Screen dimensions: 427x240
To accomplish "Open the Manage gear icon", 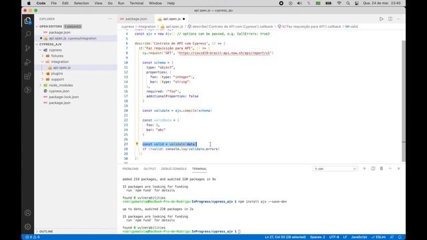I will coord(27,227).
